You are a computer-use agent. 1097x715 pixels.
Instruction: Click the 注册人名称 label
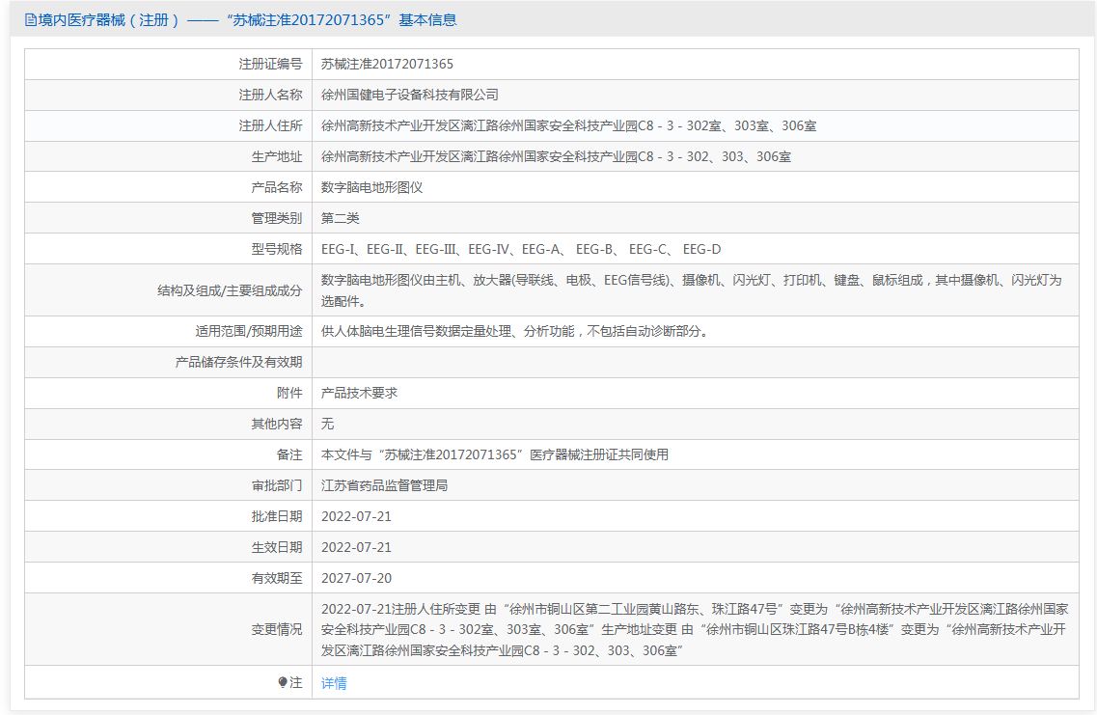coord(271,95)
